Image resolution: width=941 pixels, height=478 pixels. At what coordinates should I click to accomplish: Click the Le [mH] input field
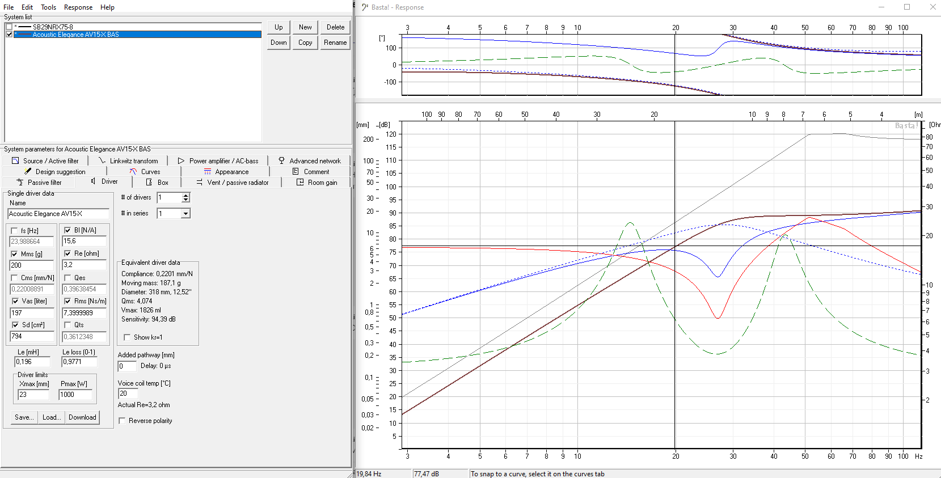[32, 362]
